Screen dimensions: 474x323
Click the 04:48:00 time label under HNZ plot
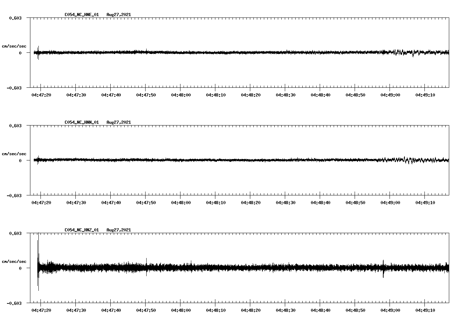tap(181, 310)
